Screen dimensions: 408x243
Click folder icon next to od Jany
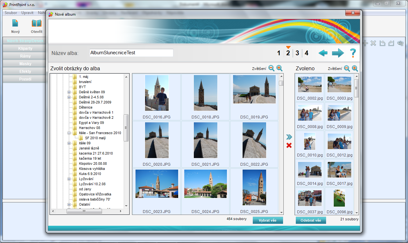pyautogui.click(x=75, y=189)
